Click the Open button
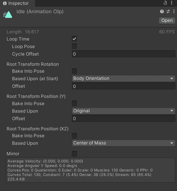177x191 pixels. (x=167, y=20)
